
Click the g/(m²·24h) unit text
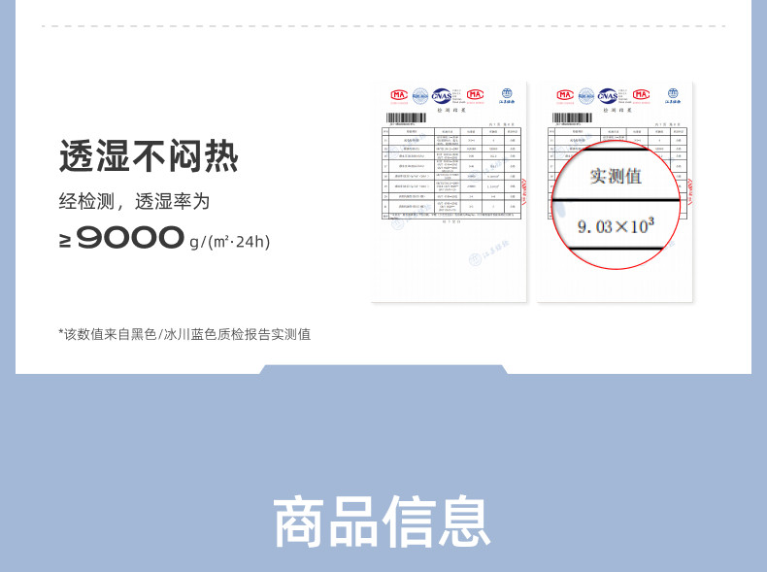(x=229, y=242)
